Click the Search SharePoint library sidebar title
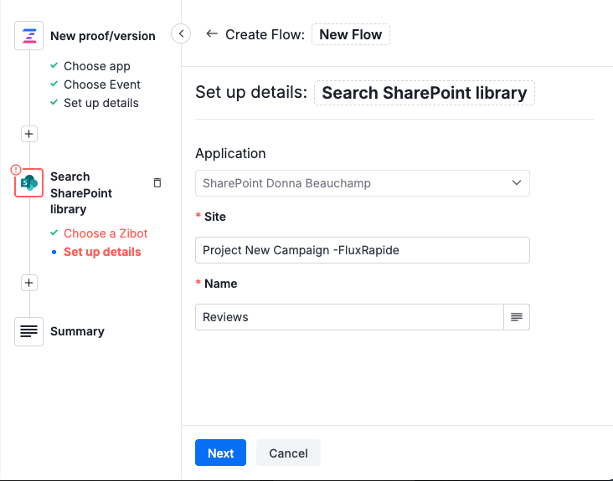 tap(81, 193)
